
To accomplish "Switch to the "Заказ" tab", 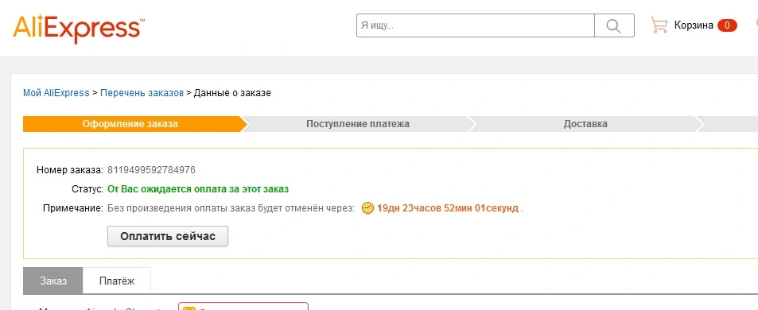I will click(x=53, y=281).
